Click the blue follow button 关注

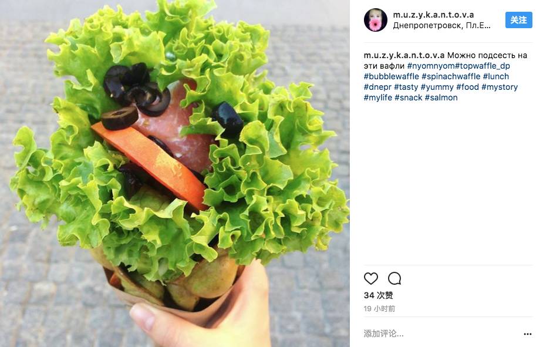(518, 20)
